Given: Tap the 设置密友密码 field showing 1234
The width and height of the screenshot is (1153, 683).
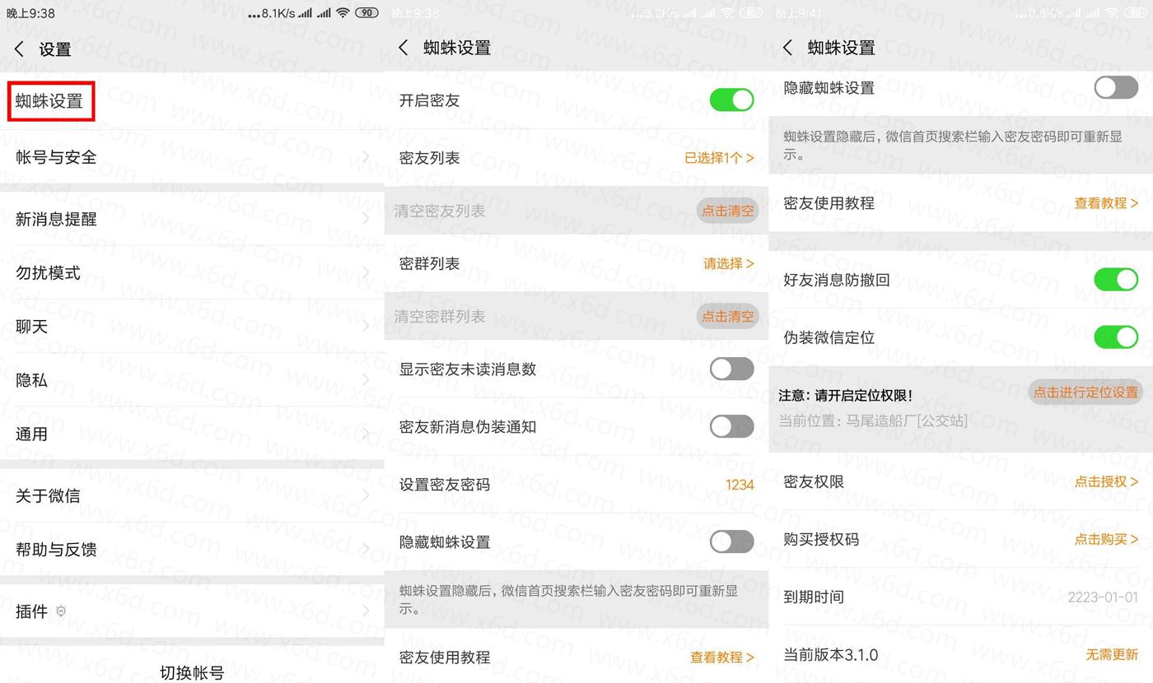Looking at the screenshot, I should point(740,485).
